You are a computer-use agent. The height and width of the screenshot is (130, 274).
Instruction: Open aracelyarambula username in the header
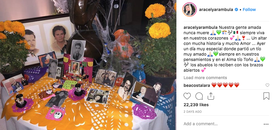click(216, 10)
